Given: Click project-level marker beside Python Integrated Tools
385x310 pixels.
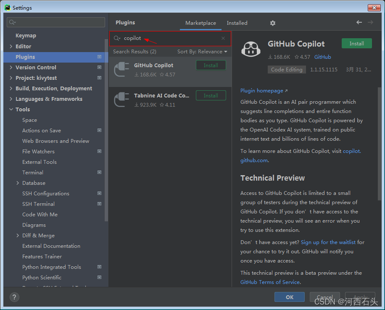Looking at the screenshot, I should [x=100, y=267].
